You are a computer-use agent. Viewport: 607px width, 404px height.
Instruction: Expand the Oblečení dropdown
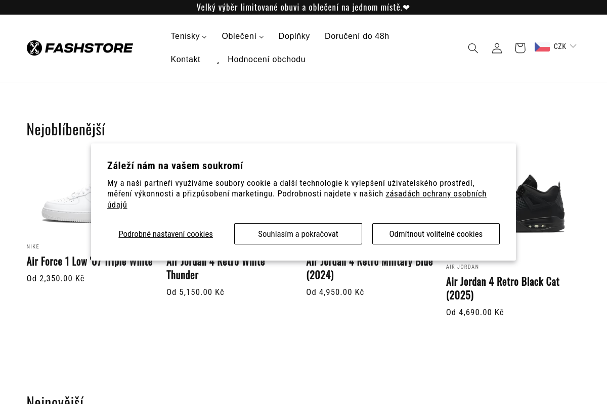coord(242,36)
